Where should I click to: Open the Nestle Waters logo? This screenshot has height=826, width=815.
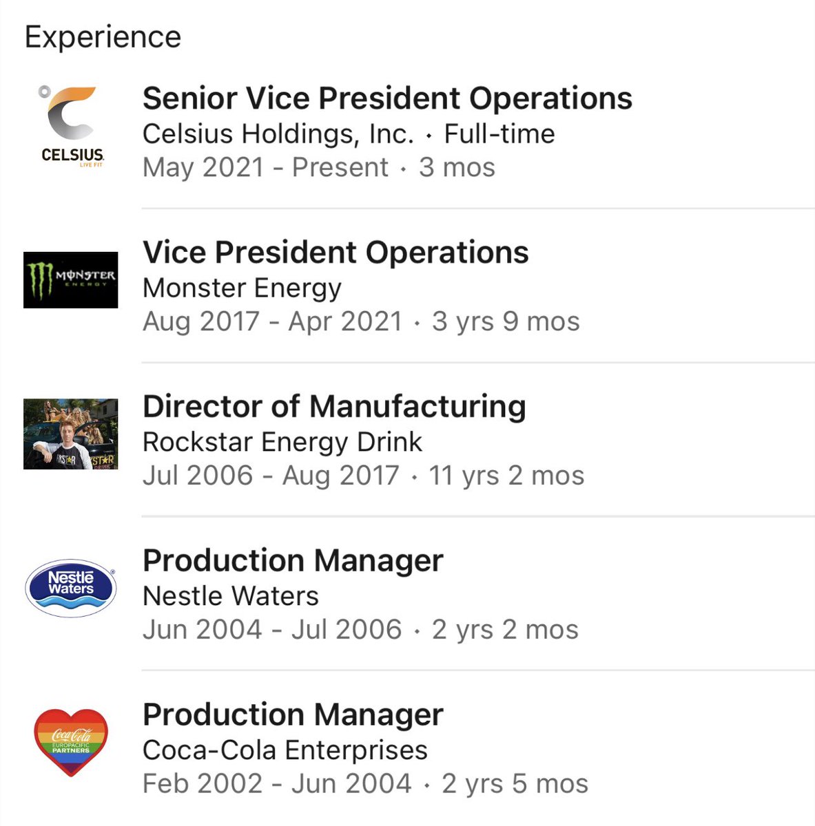coord(71,588)
